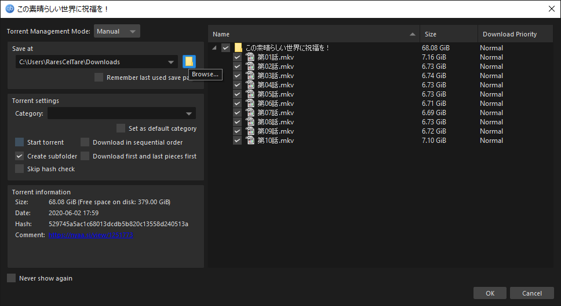The image size is (561, 306).
Task: Click the file icon beside 第03話.mkv
Action: pyautogui.click(x=250, y=75)
